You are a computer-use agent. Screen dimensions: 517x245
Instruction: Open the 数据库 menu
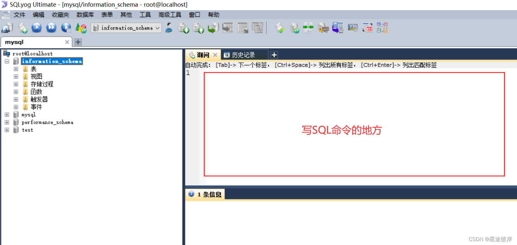(85, 15)
